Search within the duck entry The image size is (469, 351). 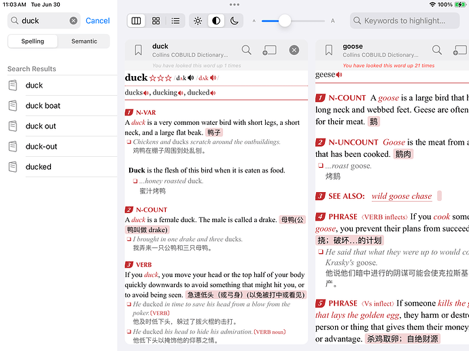pyautogui.click(x=247, y=50)
